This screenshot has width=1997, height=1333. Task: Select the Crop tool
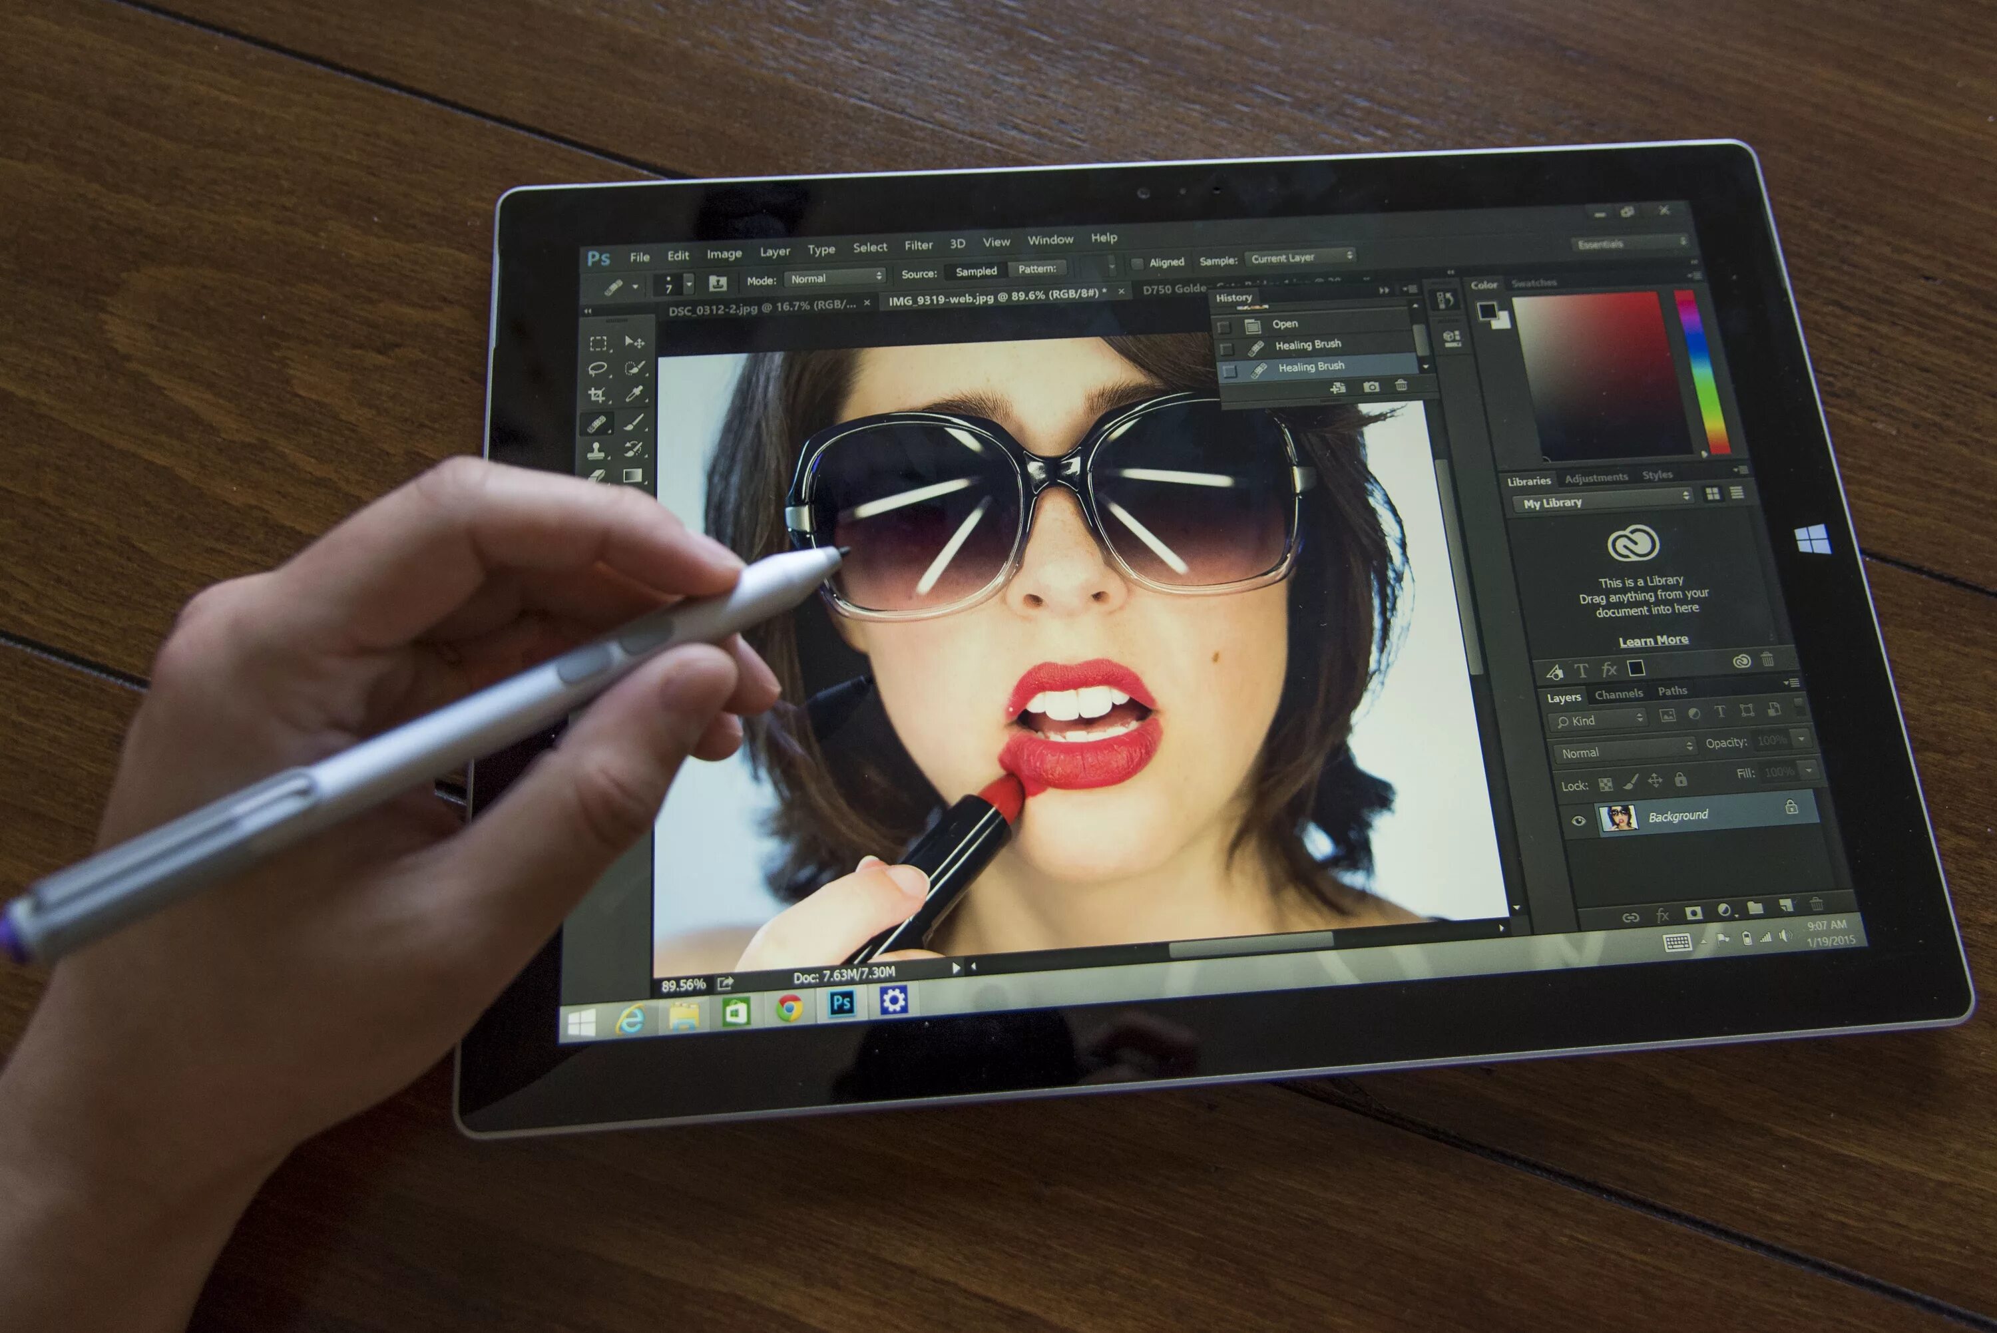tap(598, 395)
